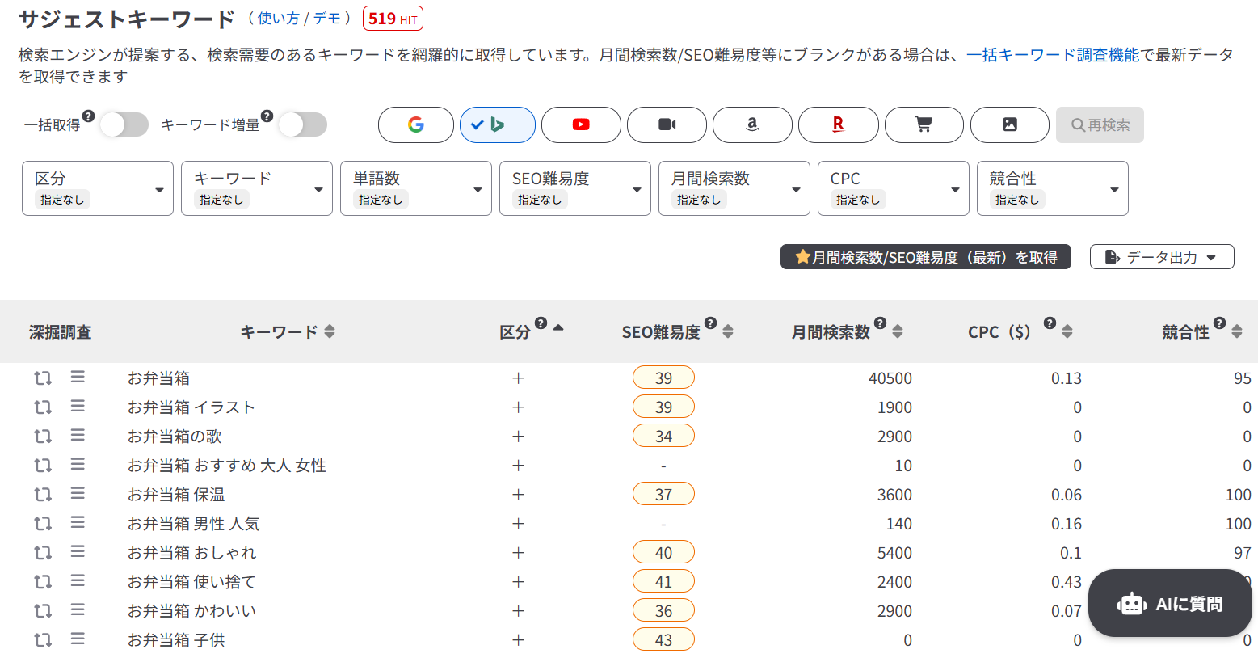Select the Amazon search source icon
The height and width of the screenshot is (658, 1258).
tap(752, 125)
